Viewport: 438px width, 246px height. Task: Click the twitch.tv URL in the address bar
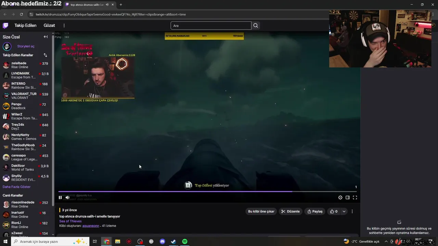(111, 14)
